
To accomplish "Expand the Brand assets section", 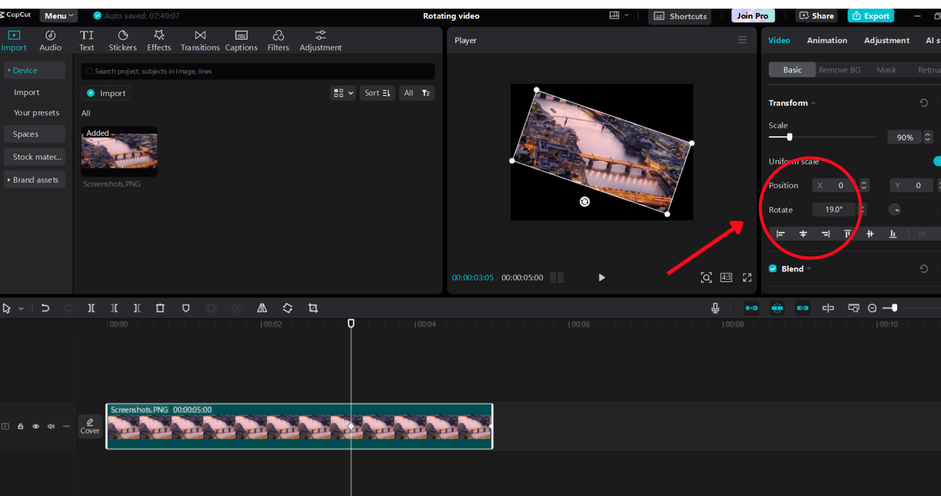I will click(35, 180).
